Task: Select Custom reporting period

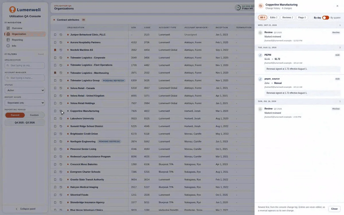Action: click(34, 115)
